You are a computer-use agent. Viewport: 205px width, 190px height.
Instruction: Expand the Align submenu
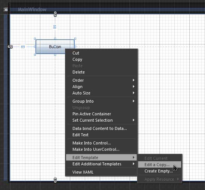coord(102,87)
